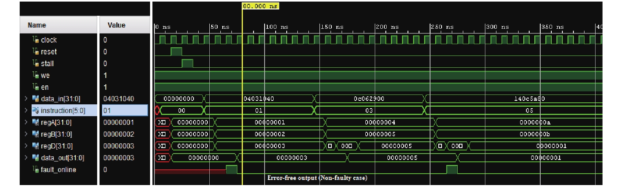Click the regA bus icon

coord(36,122)
